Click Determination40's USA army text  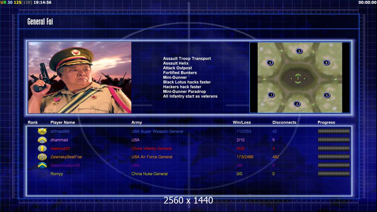click(135, 165)
